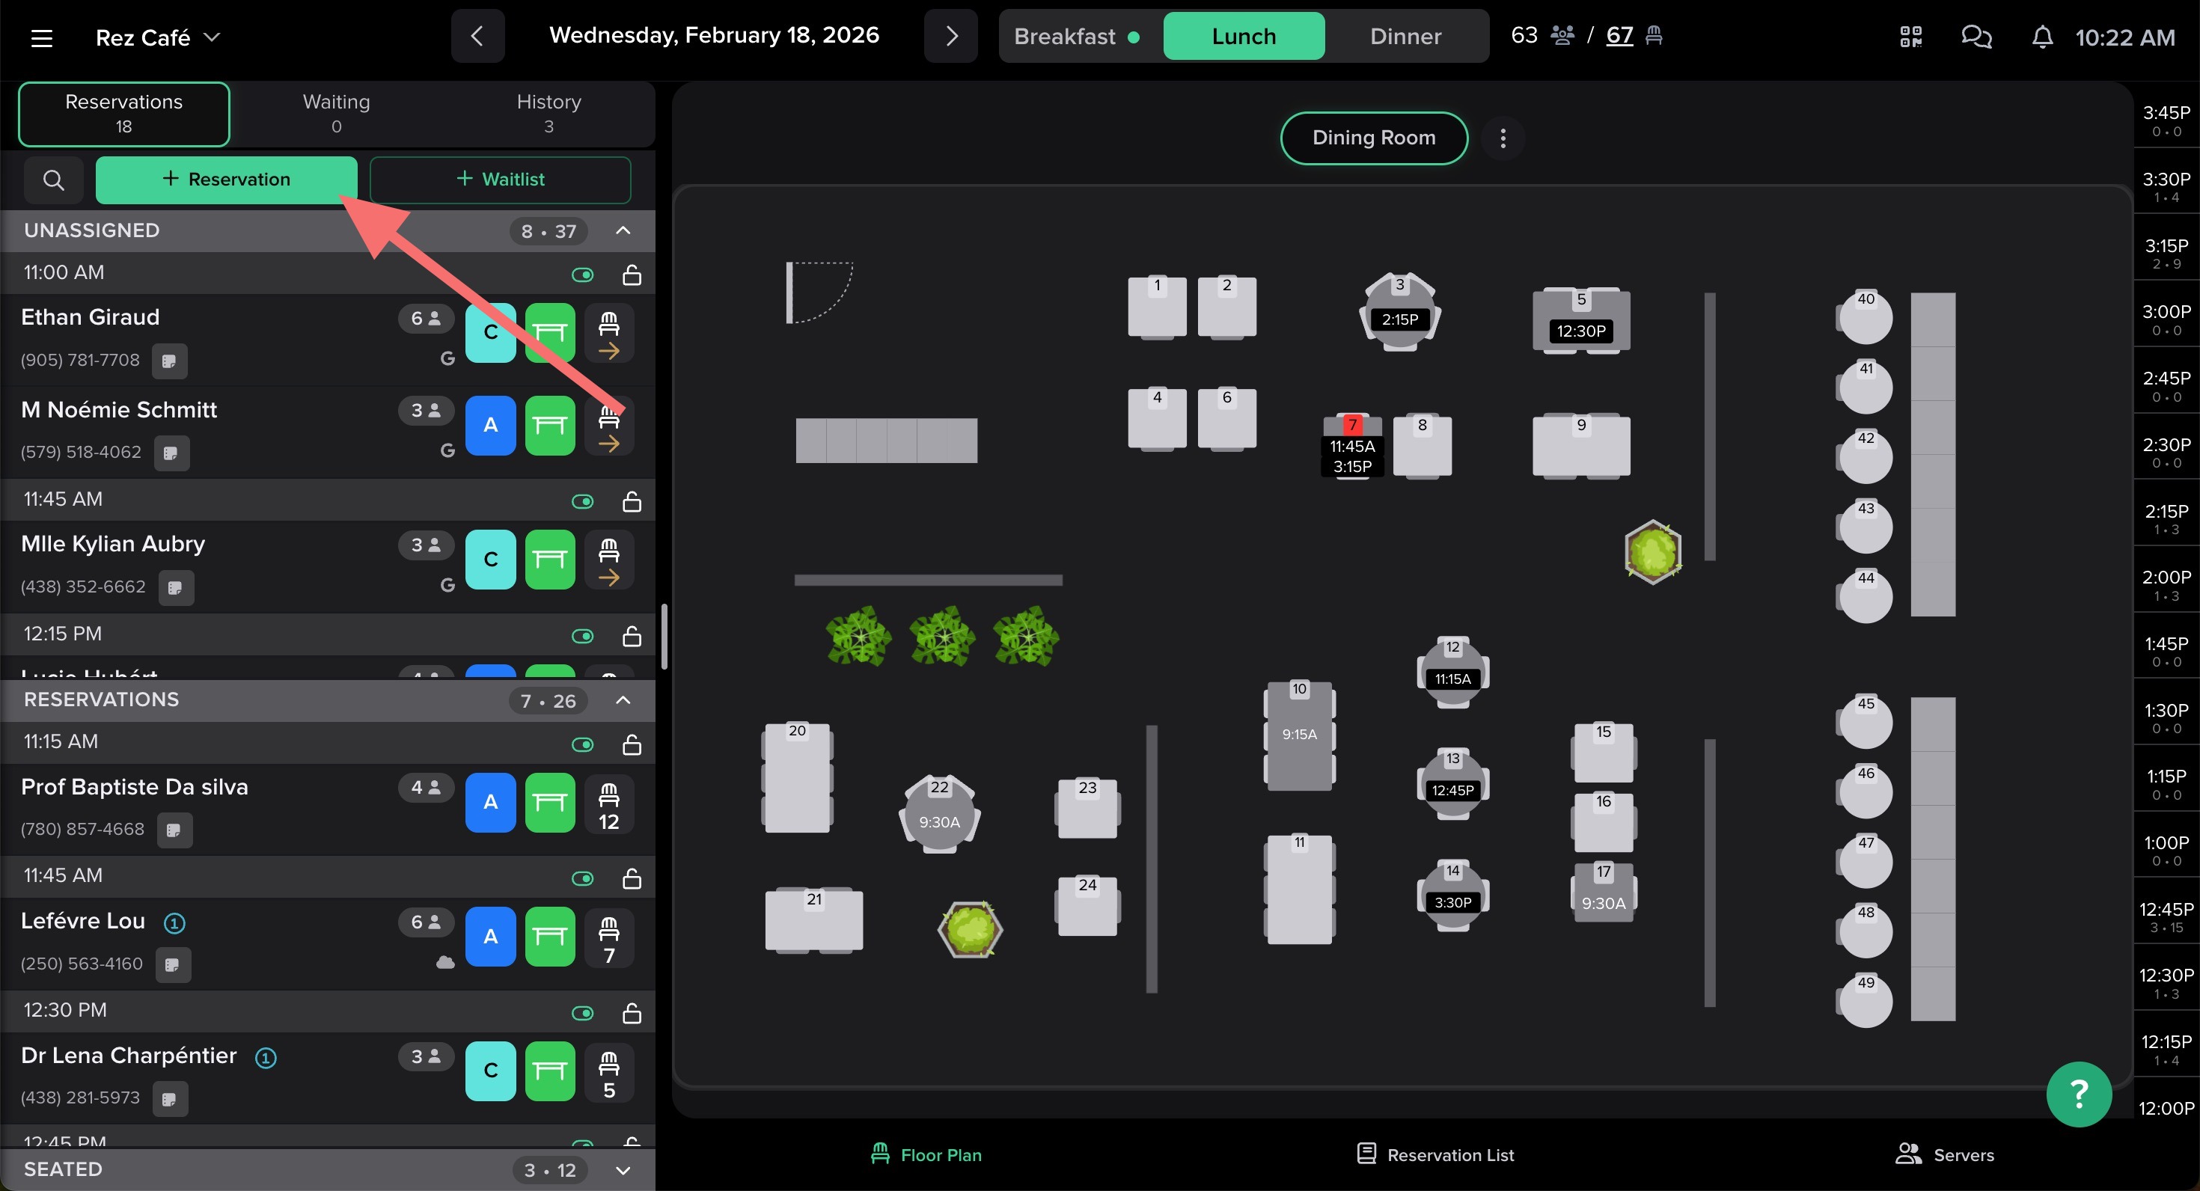
Task: Open the note icon under Lefévre Lou
Action: 174,965
